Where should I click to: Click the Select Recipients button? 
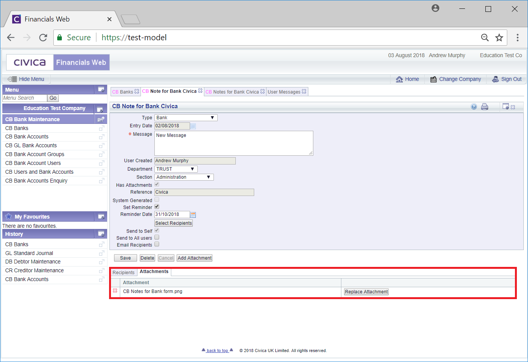click(174, 223)
